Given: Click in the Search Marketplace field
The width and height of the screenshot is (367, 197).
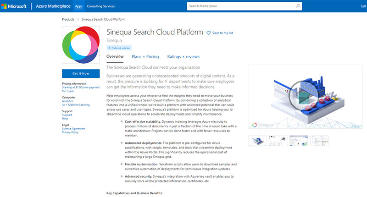Looking at the screenshot, I should point(239,7).
